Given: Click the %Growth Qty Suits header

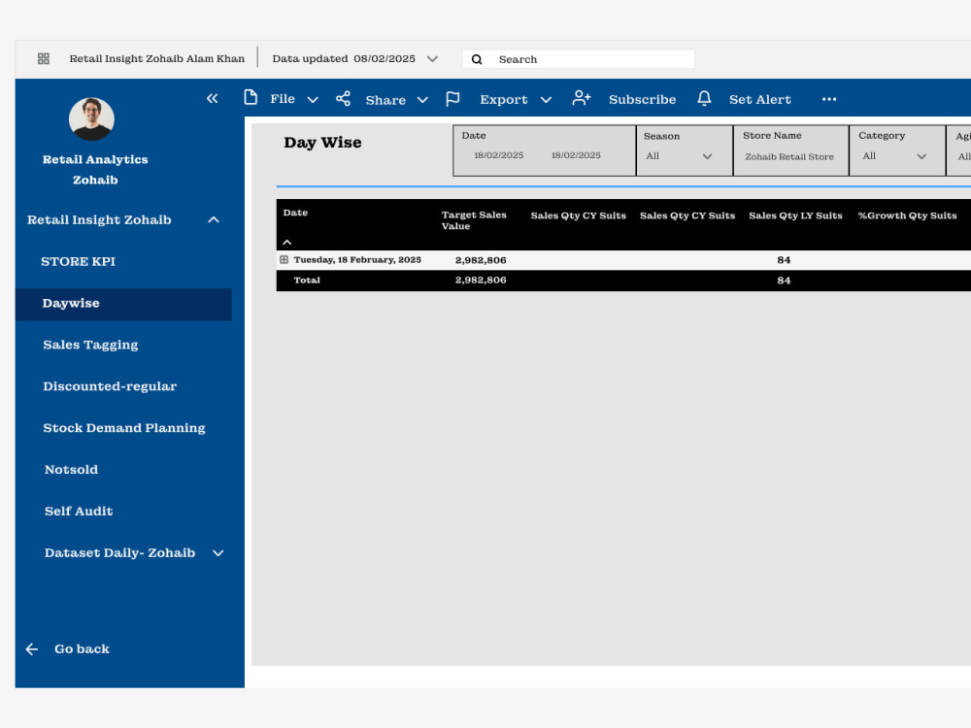Looking at the screenshot, I should [907, 215].
